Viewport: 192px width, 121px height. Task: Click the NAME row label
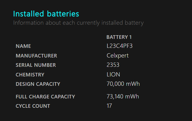(x=23, y=46)
